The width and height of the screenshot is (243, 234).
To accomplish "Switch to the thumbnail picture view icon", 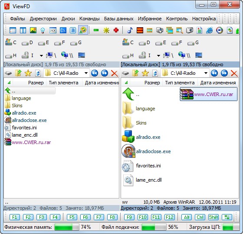I will tap(33, 30).
